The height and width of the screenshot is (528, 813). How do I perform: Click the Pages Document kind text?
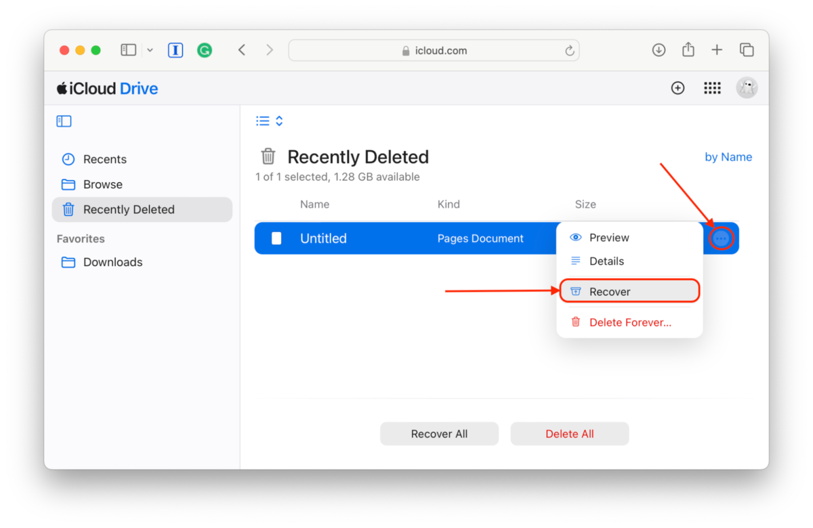click(x=480, y=238)
